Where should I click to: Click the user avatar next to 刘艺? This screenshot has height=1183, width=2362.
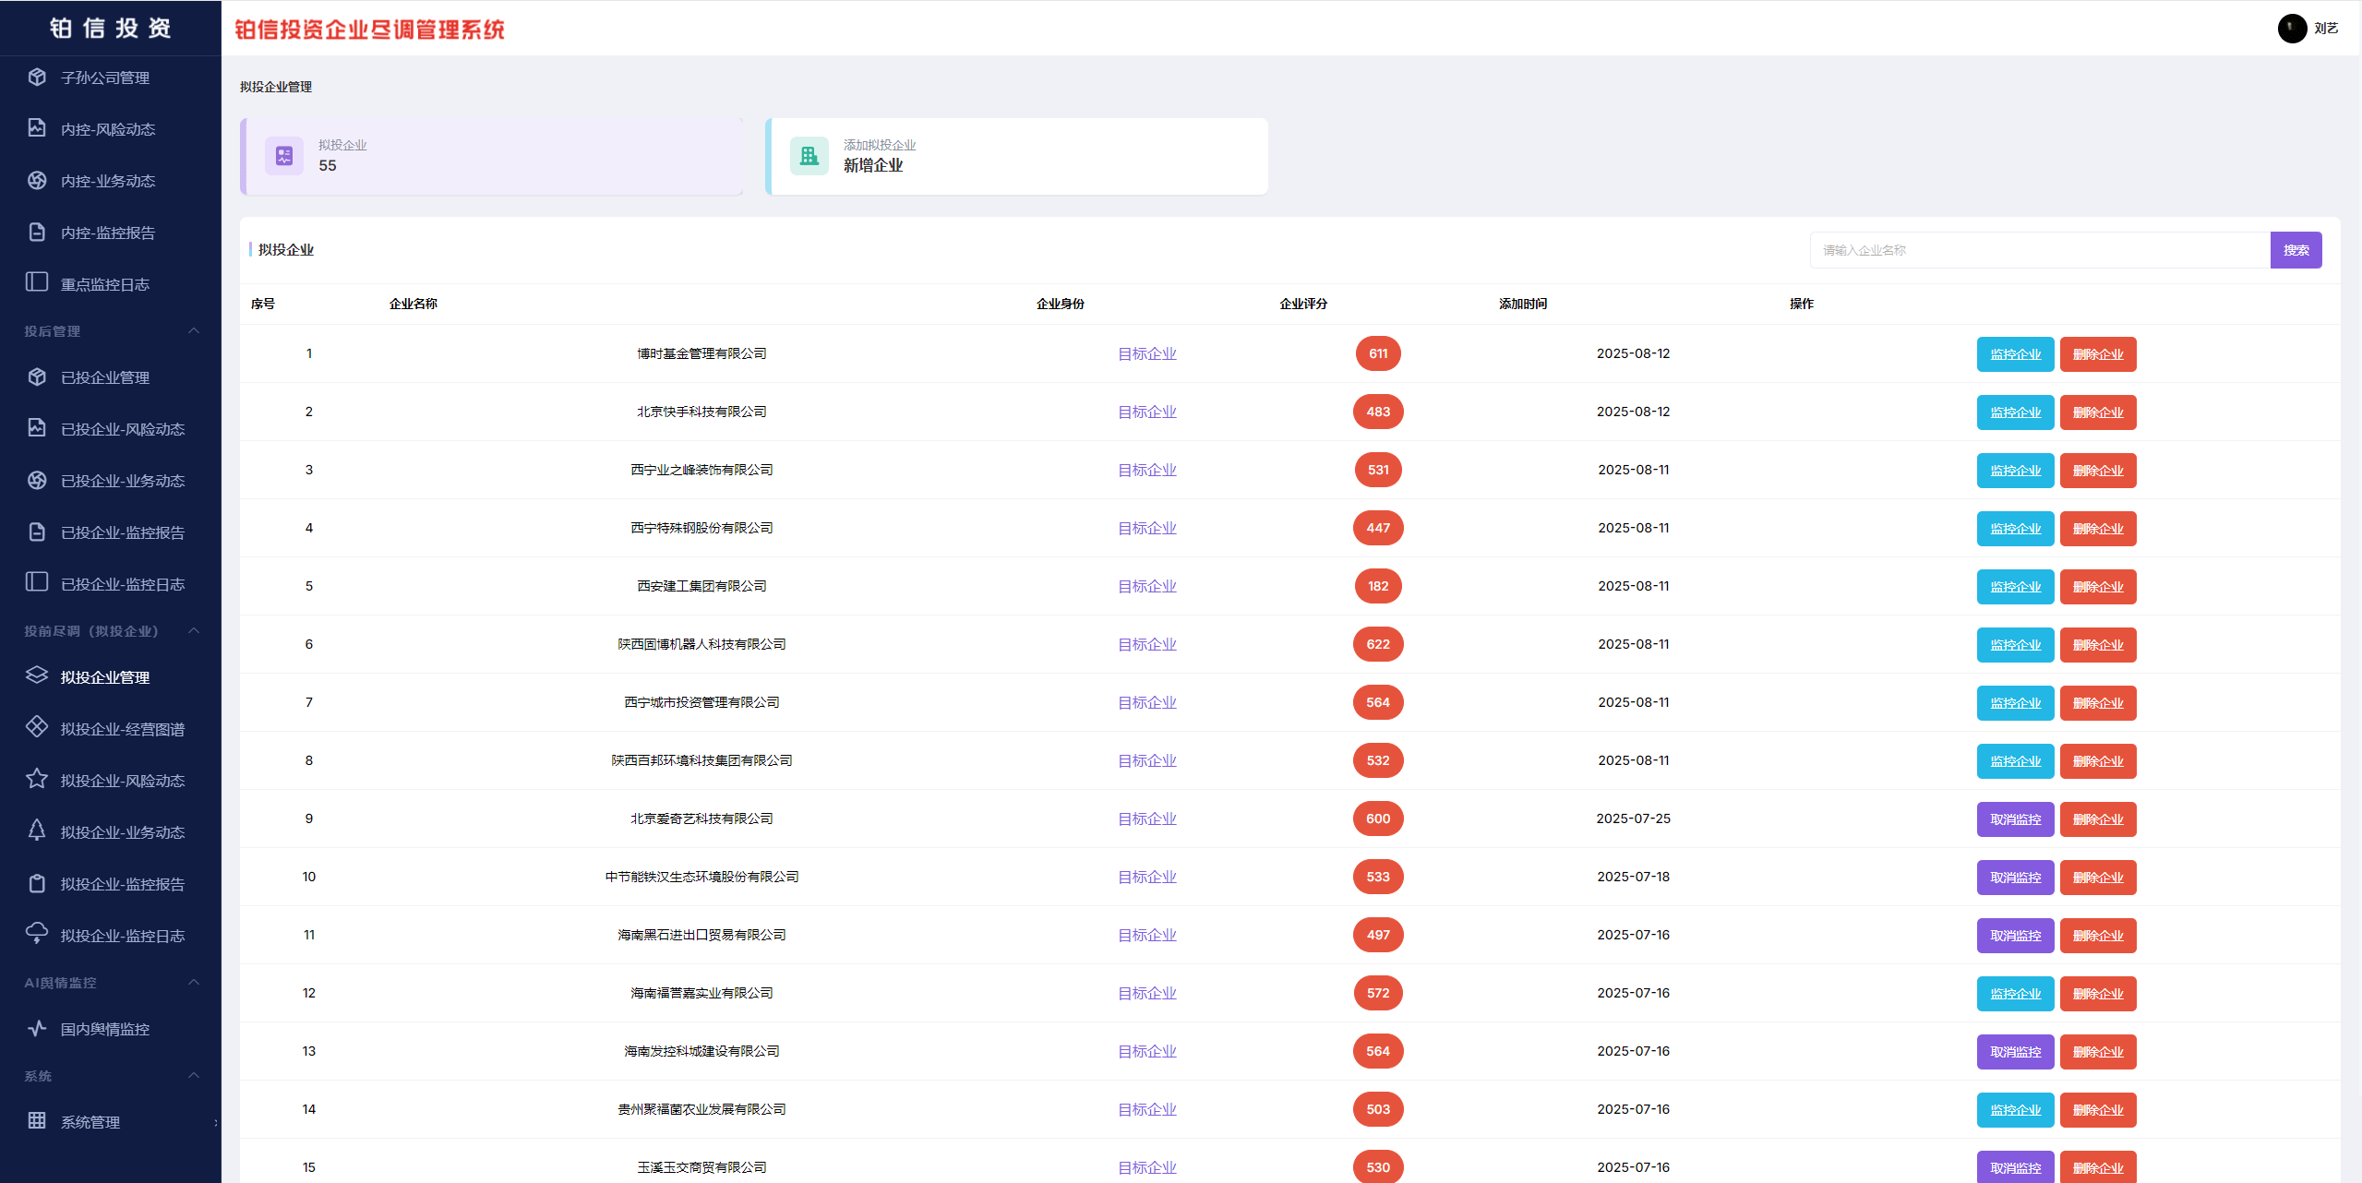pyautogui.click(x=2292, y=29)
